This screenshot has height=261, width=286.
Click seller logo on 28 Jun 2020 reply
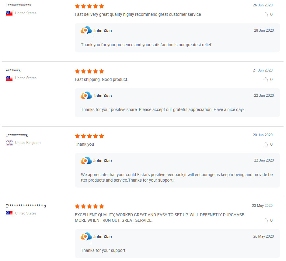click(86, 30)
